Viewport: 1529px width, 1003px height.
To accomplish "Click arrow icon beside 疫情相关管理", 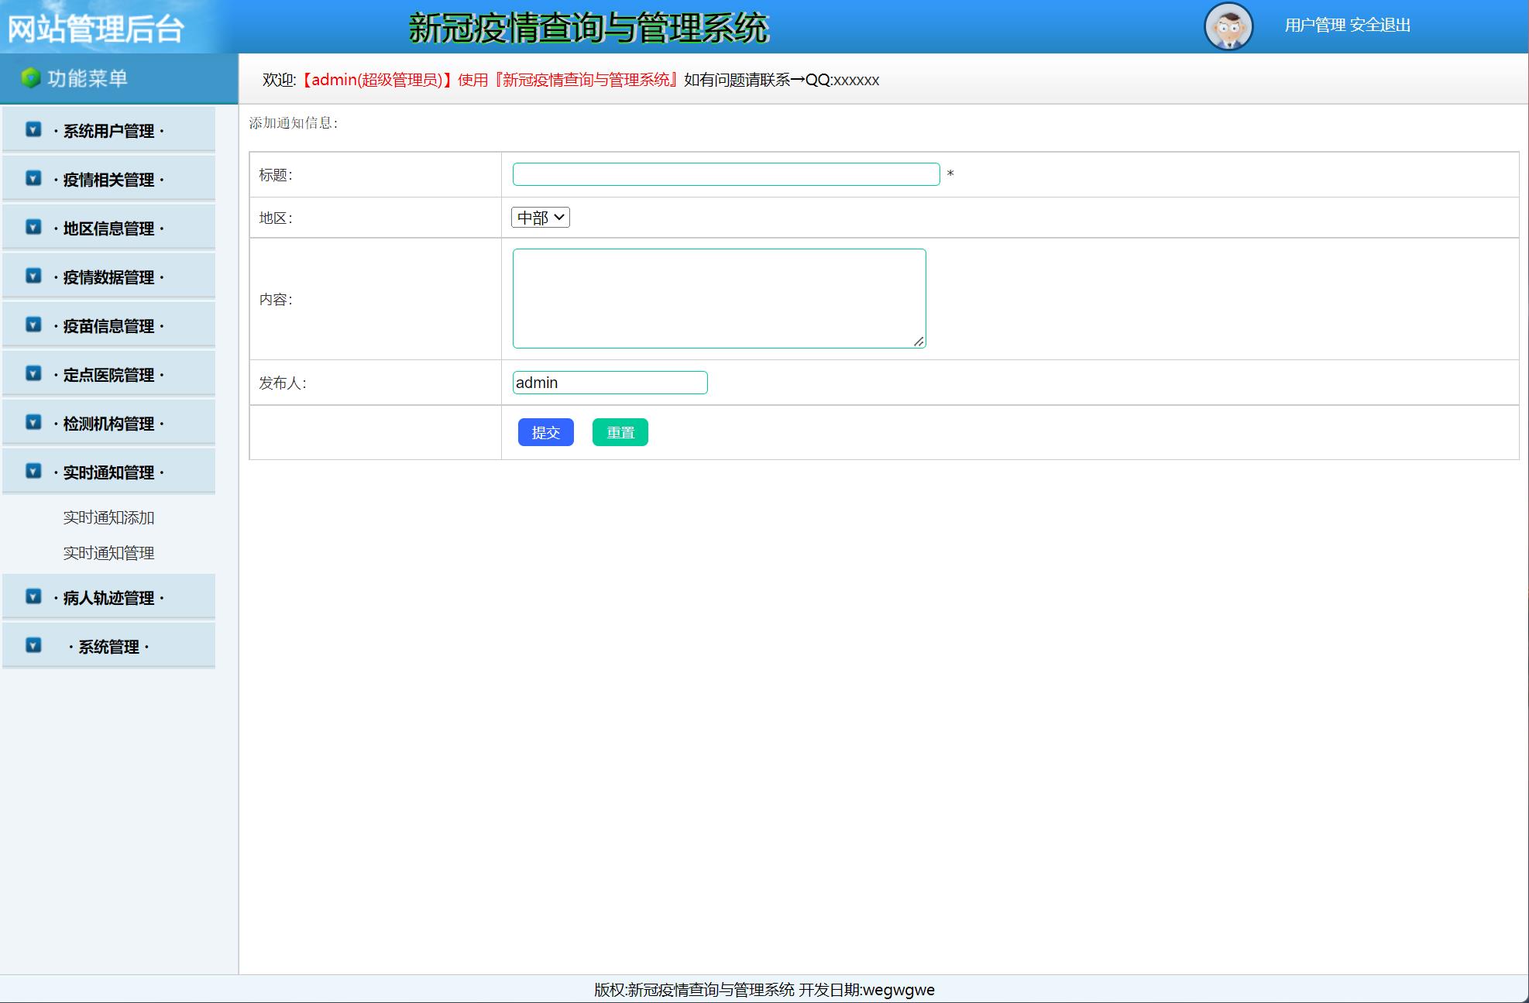I will [x=33, y=178].
